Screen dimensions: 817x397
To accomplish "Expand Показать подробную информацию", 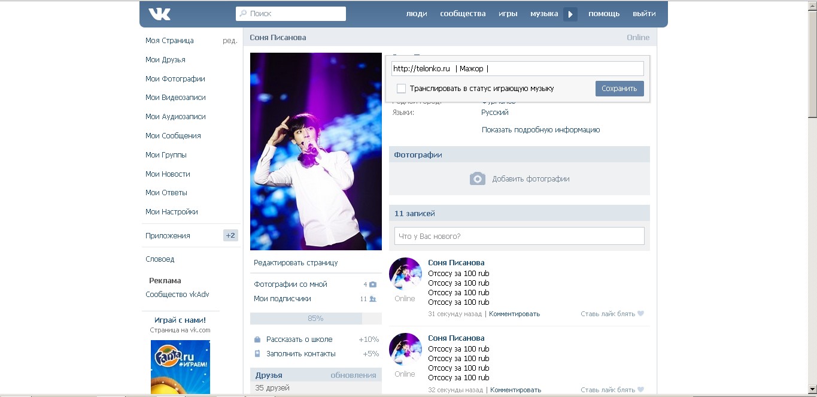I will (540, 130).
